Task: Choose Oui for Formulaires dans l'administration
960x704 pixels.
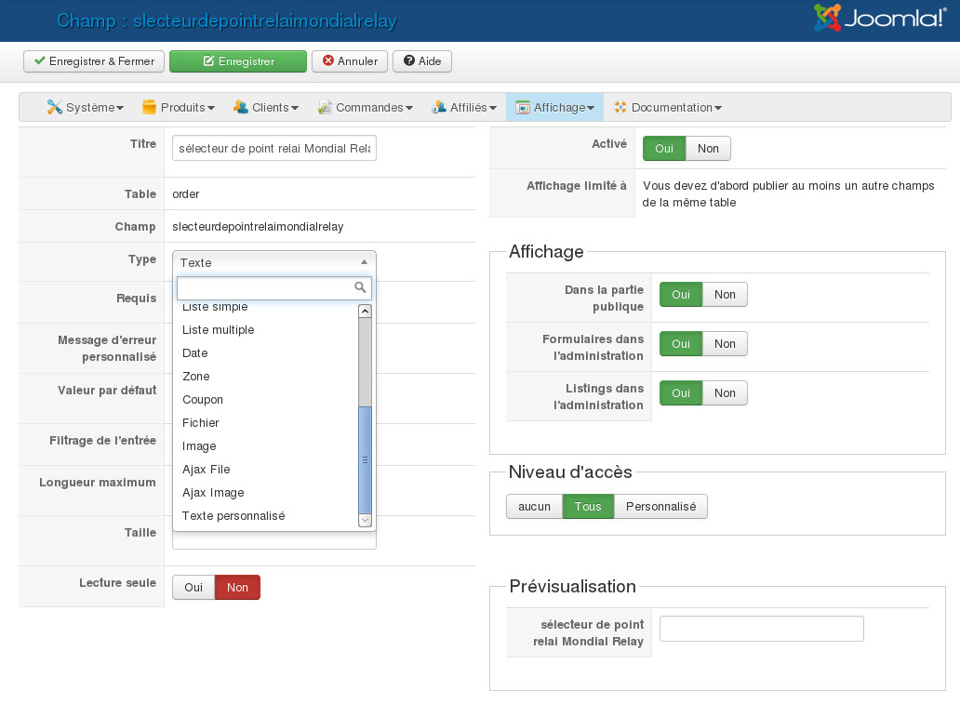Action: point(681,343)
